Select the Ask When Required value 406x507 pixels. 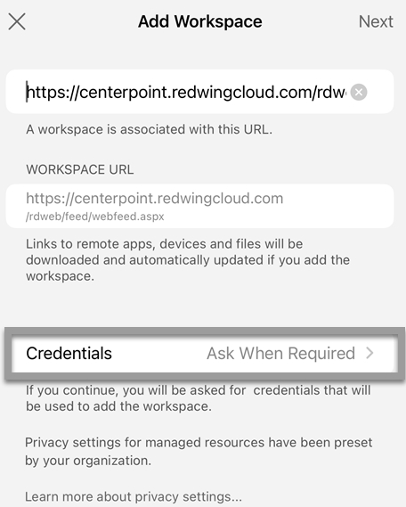pyautogui.click(x=281, y=353)
